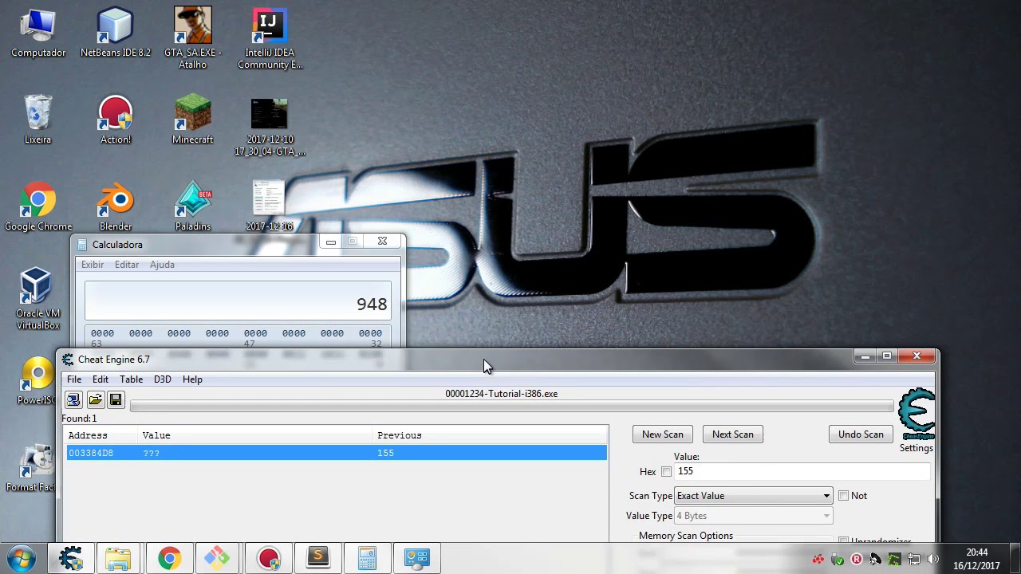Open Chrome from the taskbar
The width and height of the screenshot is (1021, 574).
pos(168,558)
